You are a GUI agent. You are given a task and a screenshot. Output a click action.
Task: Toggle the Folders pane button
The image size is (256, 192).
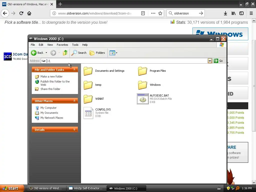pyautogui.click(x=97, y=53)
